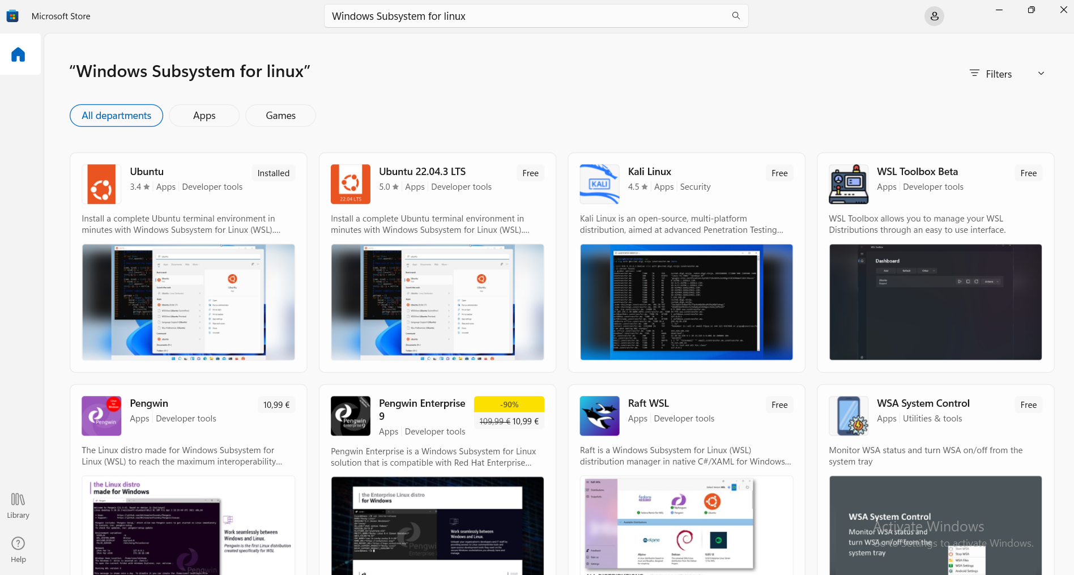
Task: Click the Pengwin Enterprise 9 title
Action: point(422,410)
